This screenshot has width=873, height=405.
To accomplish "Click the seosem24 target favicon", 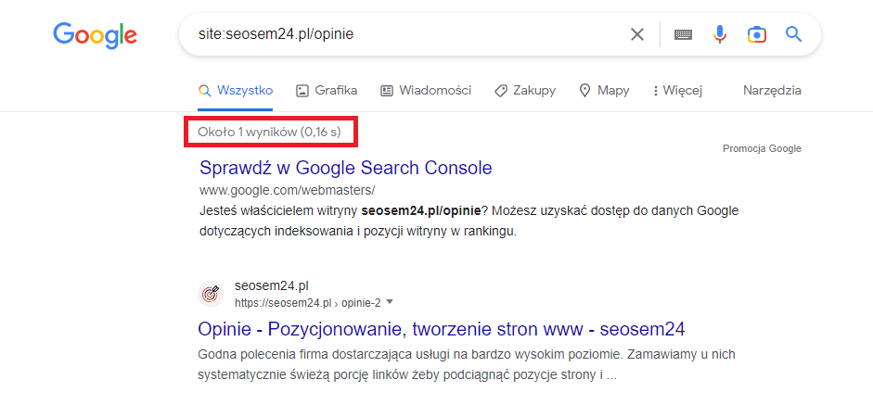I will [212, 294].
